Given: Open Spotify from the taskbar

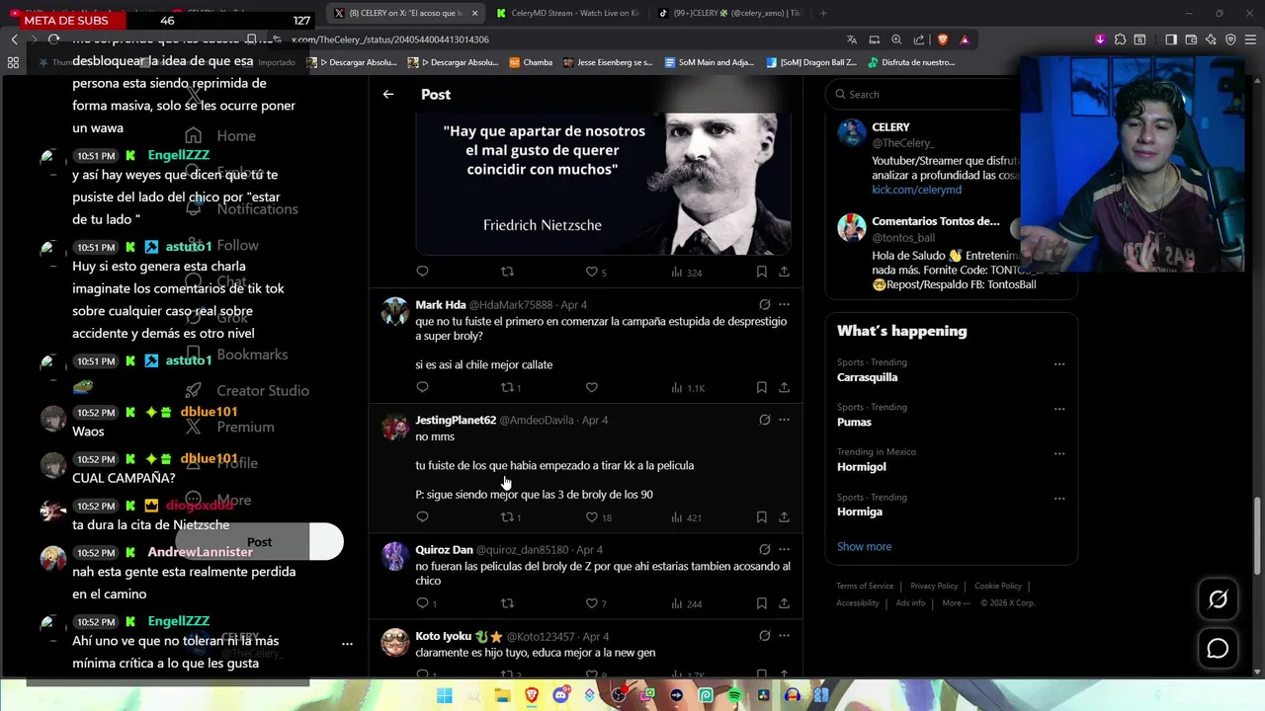Looking at the screenshot, I should [x=734, y=695].
